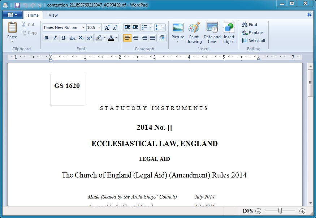This screenshot has height=218, width=316.
Task: Insert Date and time
Action: coord(212,33)
